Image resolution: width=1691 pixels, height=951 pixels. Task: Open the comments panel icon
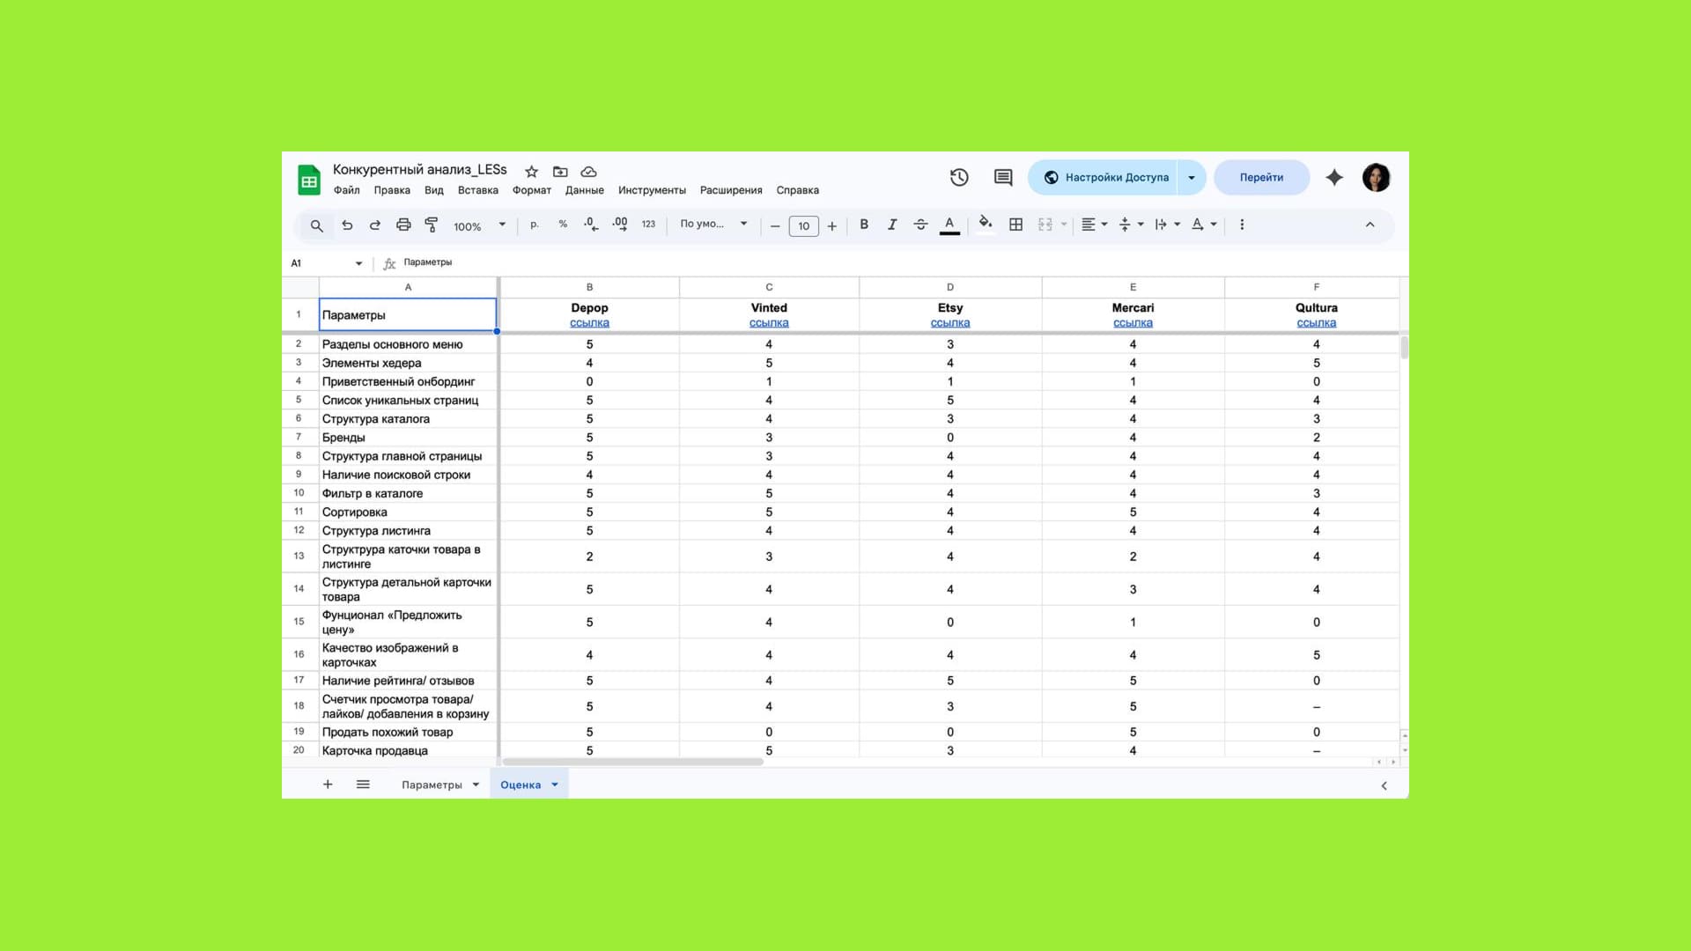(1002, 177)
